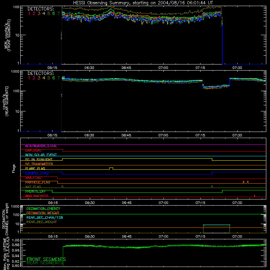Click the counts/s (REAR SEGMENTS) axis title
Viewport: 270px width, 270px height.
click(5, 101)
